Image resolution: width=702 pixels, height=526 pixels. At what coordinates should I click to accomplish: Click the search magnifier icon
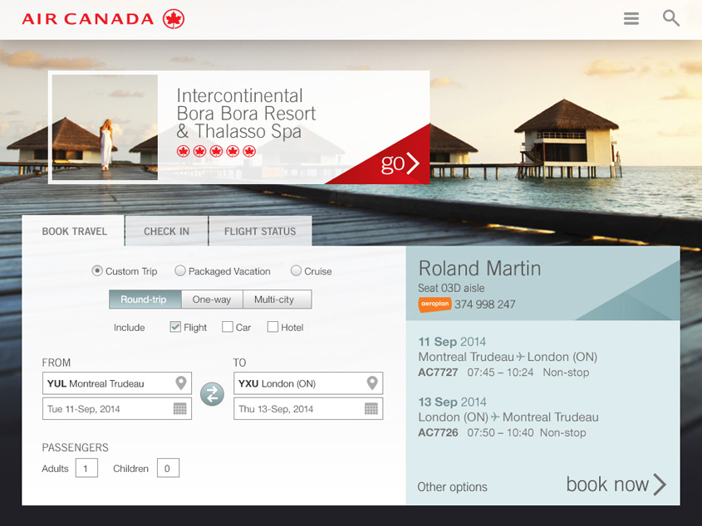tap(671, 18)
